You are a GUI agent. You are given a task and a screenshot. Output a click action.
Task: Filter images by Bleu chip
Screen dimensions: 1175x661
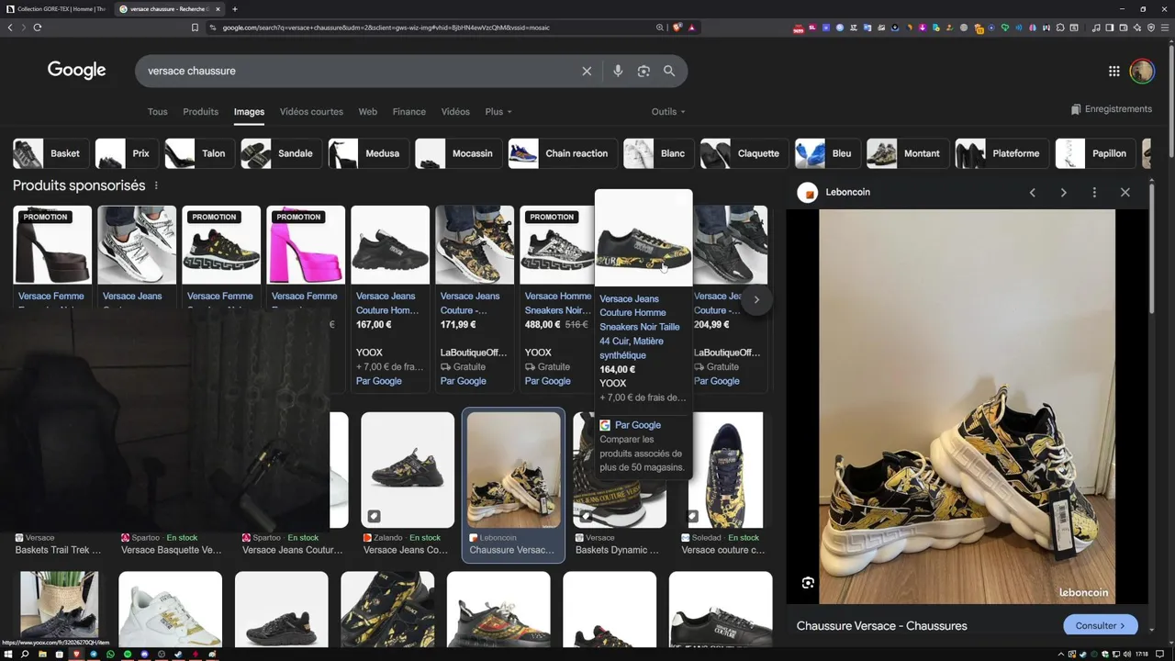pyautogui.click(x=828, y=153)
